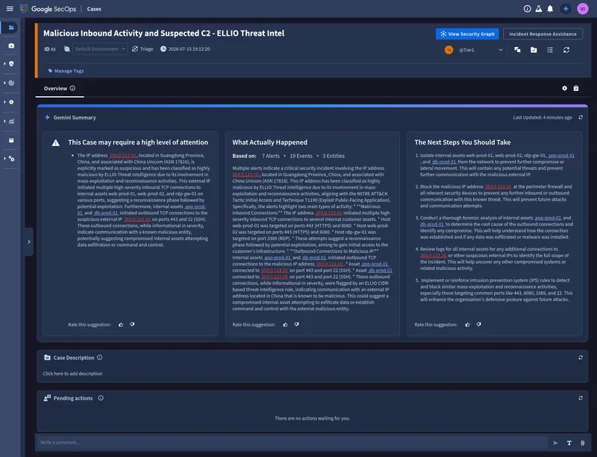Click the case title text
This screenshot has width=597, height=457.
coord(163,33)
